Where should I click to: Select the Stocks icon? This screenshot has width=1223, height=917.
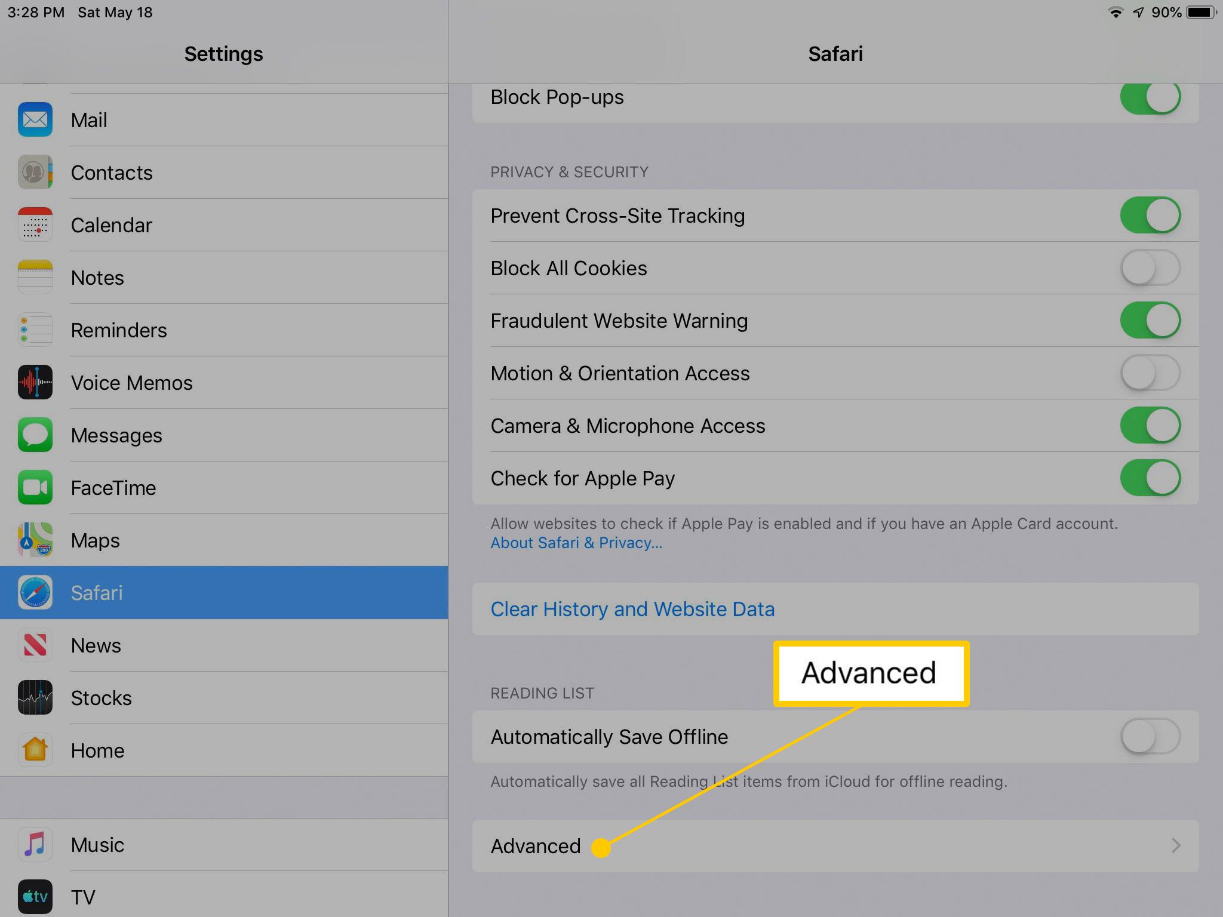tap(35, 698)
